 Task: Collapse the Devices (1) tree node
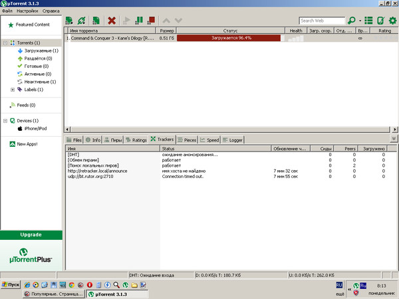(5, 121)
